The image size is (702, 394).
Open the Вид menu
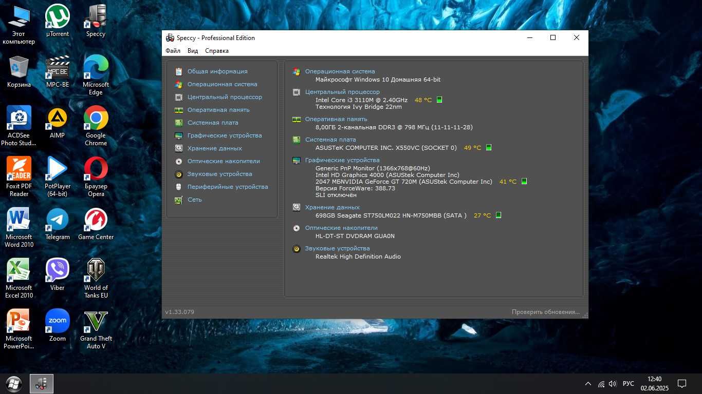point(193,51)
